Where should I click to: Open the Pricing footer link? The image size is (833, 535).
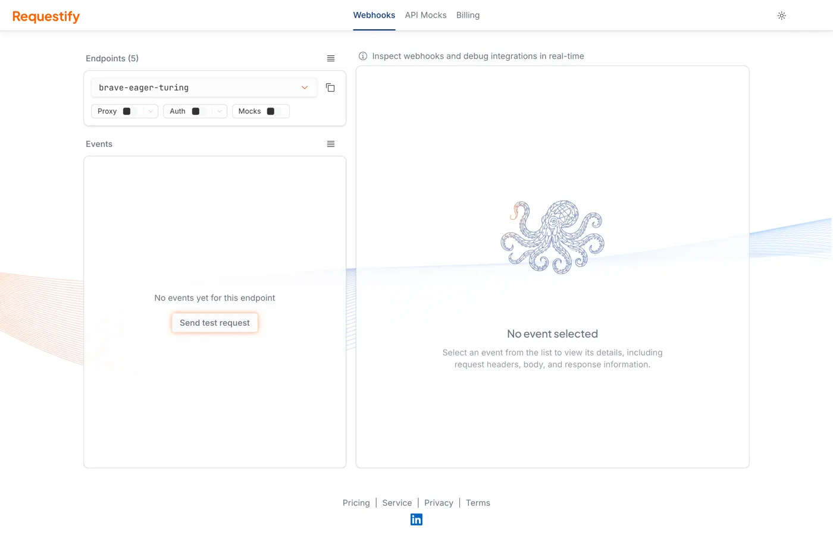coord(356,503)
